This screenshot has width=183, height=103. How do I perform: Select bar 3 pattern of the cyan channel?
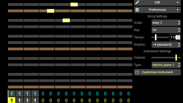tap(27, 94)
